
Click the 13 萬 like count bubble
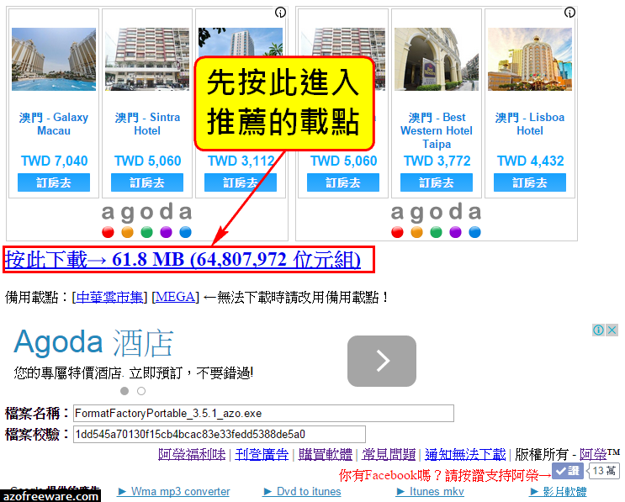click(x=603, y=471)
